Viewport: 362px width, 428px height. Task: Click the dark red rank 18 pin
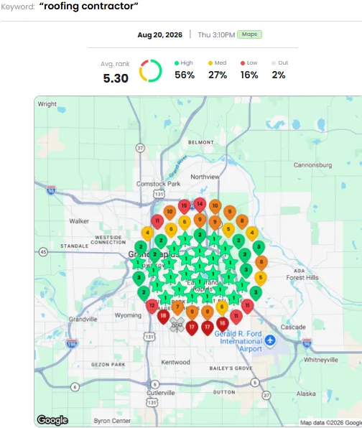[163, 317]
